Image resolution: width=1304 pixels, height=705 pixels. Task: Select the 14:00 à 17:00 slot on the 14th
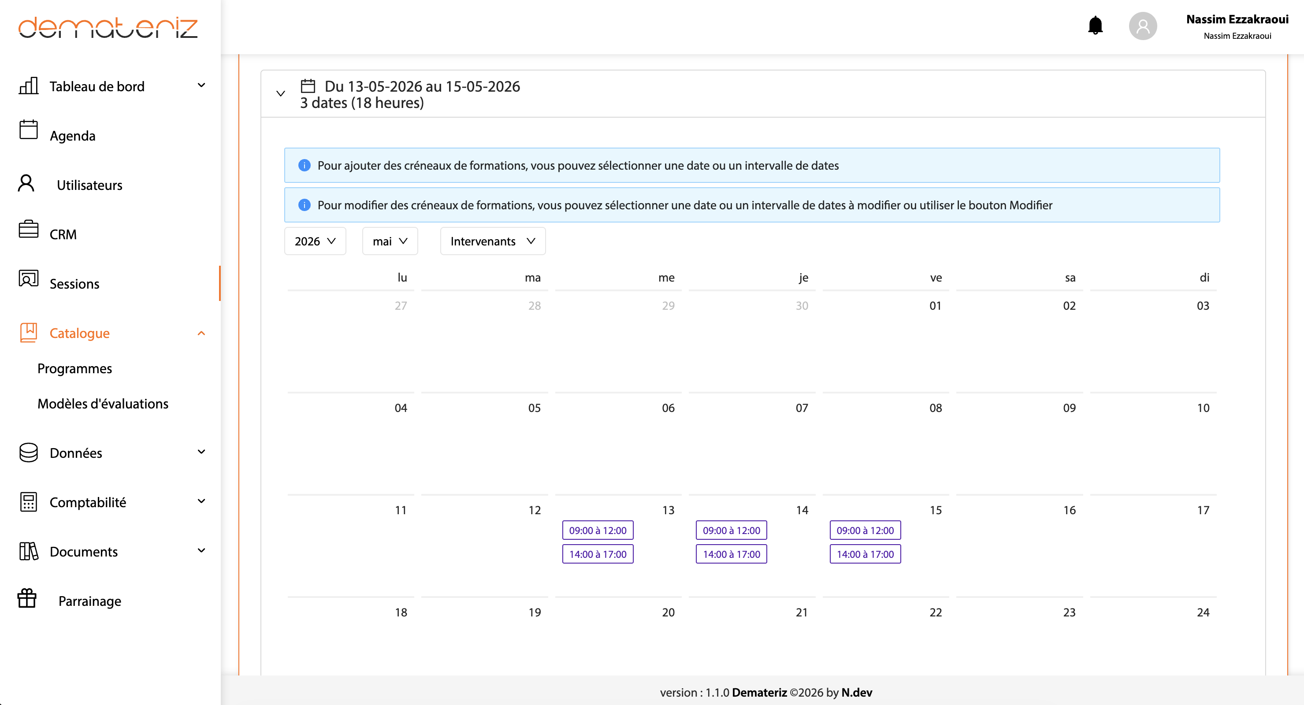pos(731,554)
